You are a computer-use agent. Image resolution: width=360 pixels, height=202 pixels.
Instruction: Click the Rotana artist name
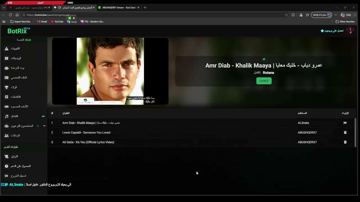(268, 73)
